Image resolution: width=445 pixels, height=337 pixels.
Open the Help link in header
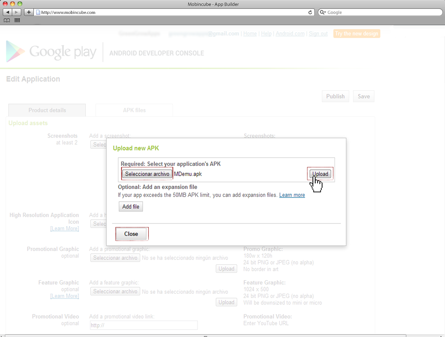pyautogui.click(x=266, y=34)
